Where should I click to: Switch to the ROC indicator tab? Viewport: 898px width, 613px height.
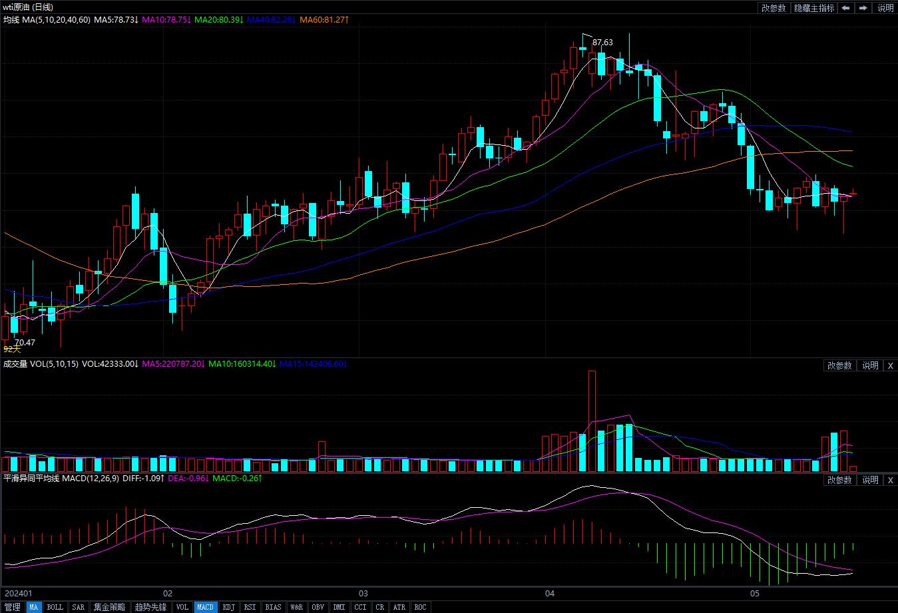pos(420,607)
